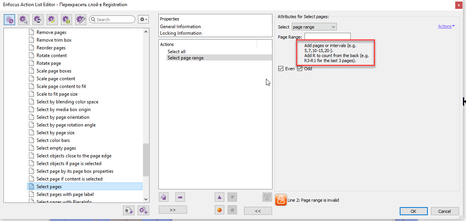Select 'Select by page orientation'

point(63,117)
